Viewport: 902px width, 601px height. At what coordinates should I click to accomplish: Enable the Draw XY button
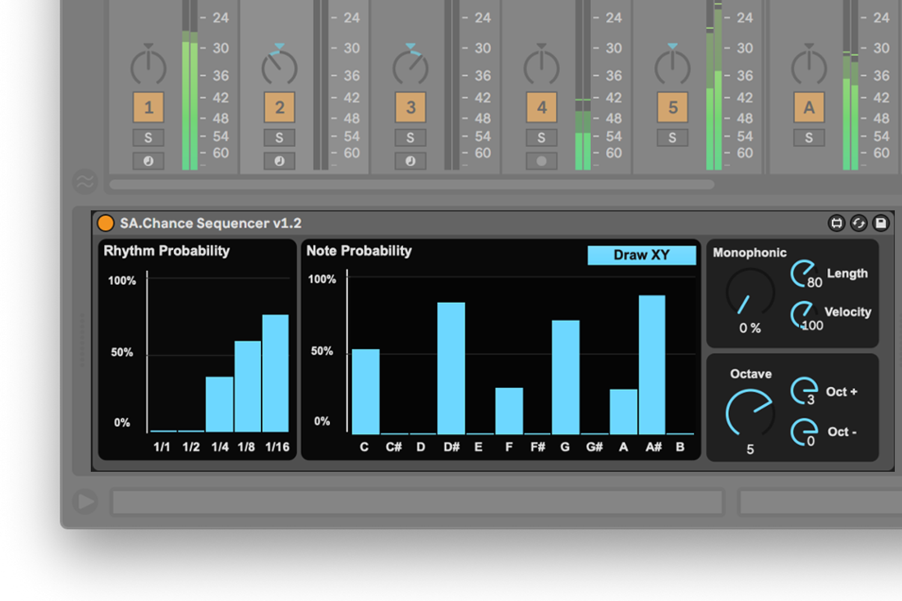642,255
